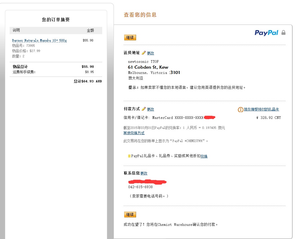Click the 付款方式 section heading
Screen dimensions: 299x239
(132, 109)
